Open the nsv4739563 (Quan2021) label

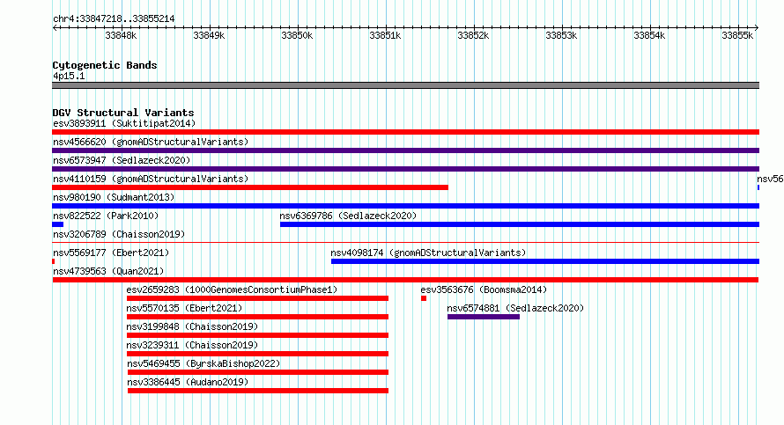click(108, 271)
